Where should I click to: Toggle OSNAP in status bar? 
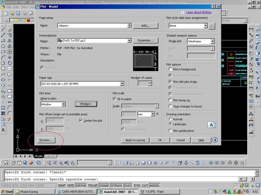coord(104,186)
